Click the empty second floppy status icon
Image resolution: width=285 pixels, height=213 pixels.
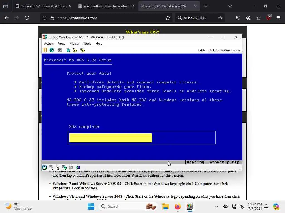[x=51, y=168]
